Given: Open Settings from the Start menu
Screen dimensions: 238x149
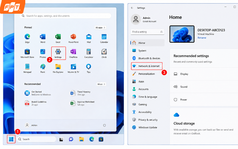Looking at the screenshot, I should pos(58,53).
